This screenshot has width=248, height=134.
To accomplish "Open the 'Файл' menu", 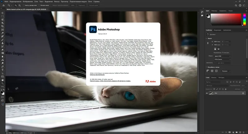I will 6,2.
